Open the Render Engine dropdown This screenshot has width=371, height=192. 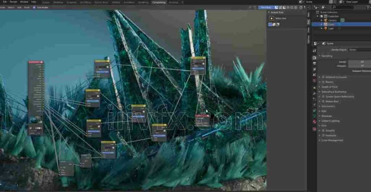coord(360,50)
